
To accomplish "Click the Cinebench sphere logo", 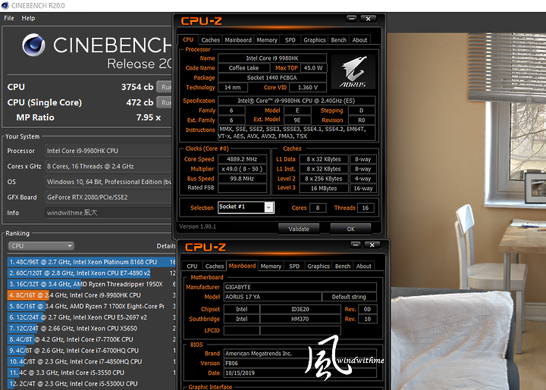I will click(34, 45).
